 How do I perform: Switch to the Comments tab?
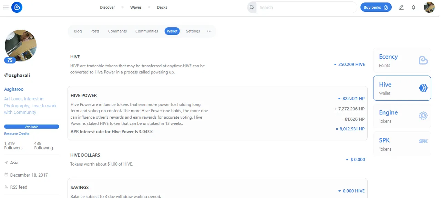click(x=117, y=31)
